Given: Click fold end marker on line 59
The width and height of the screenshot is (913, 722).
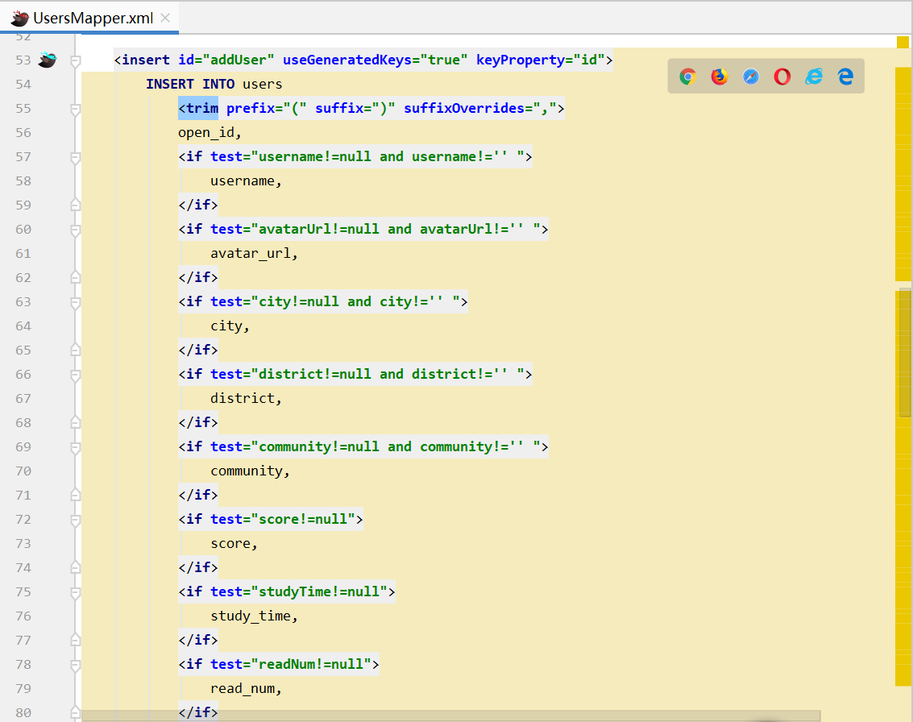Looking at the screenshot, I should pyautogui.click(x=75, y=205).
